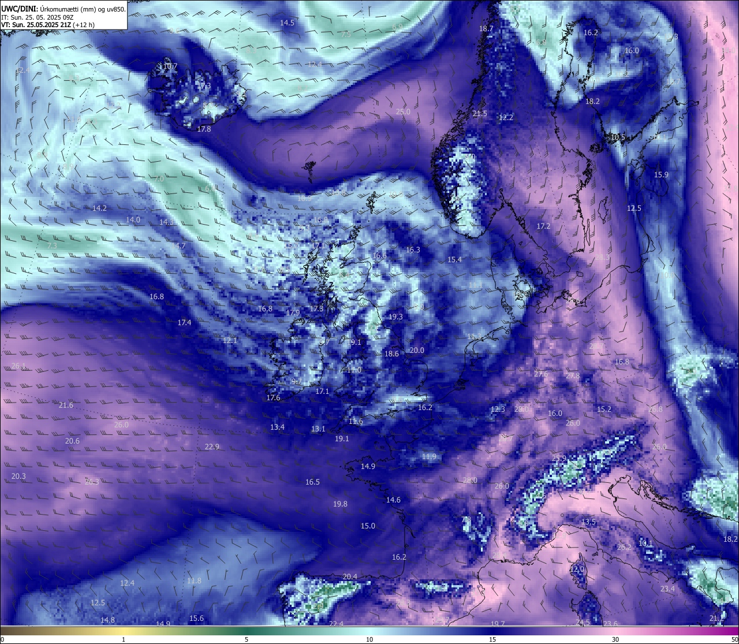Click the 21.5 value over Norway
This screenshot has height=644, width=739.
click(x=480, y=113)
